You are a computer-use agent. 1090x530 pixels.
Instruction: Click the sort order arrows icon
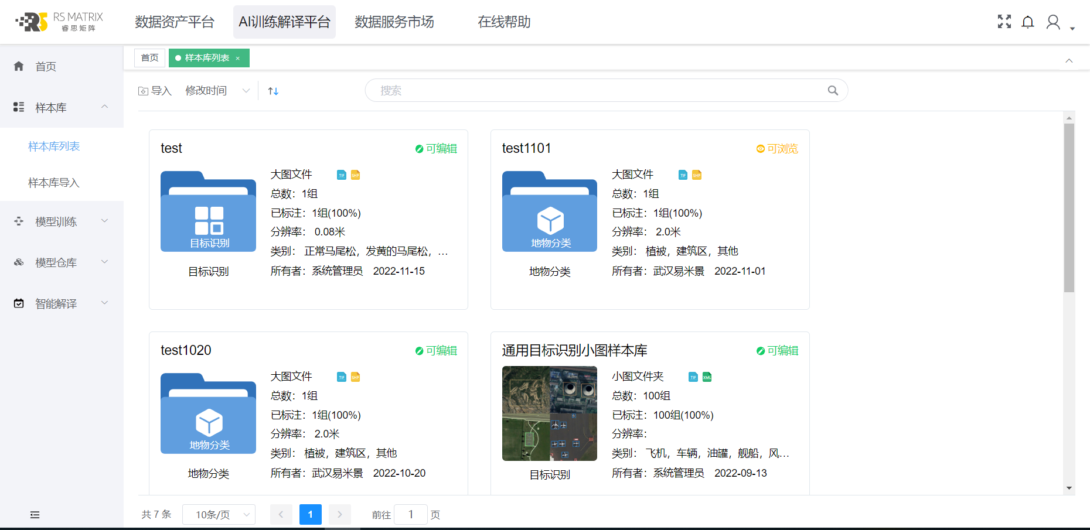pos(273,91)
